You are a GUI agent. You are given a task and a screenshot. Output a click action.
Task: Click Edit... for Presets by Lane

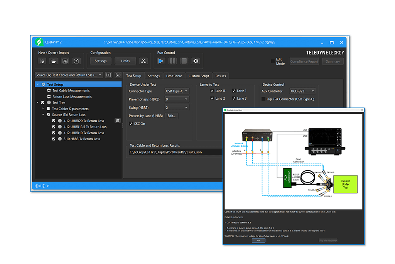pos(171,116)
